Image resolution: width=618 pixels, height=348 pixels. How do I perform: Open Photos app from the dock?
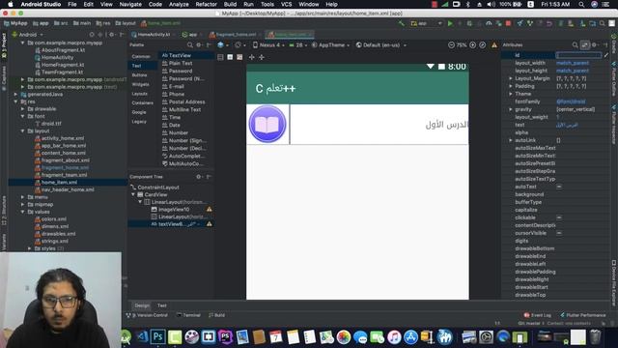click(x=344, y=337)
